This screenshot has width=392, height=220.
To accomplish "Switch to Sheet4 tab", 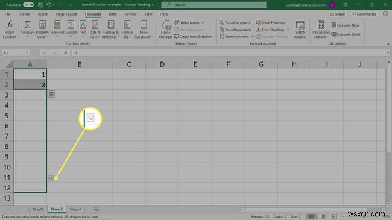I will [75, 209].
